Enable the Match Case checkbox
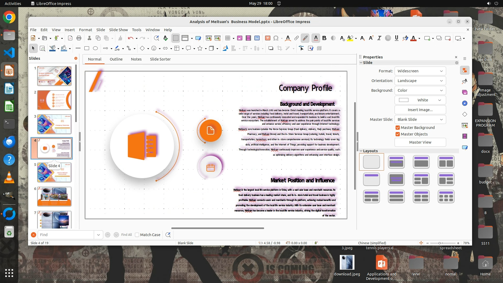 pos(137,235)
